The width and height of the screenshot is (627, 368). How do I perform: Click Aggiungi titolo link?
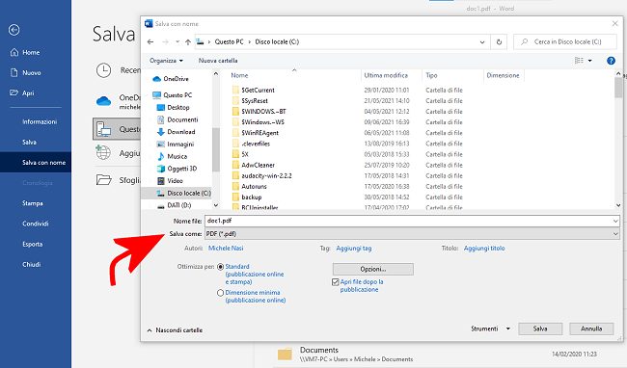(484, 249)
